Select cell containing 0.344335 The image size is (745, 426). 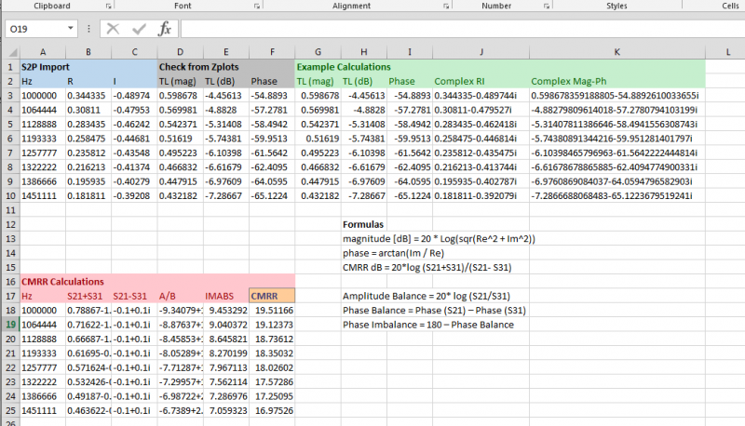pyautogui.click(x=88, y=96)
